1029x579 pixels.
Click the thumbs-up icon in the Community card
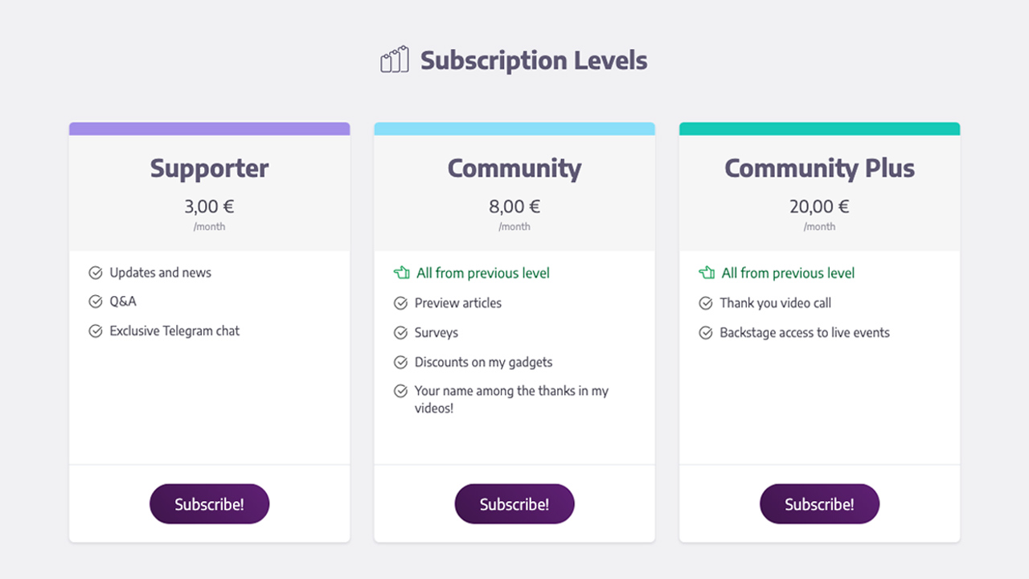click(x=401, y=273)
